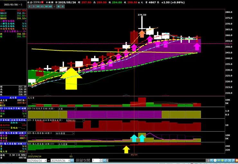The height and width of the screenshot is (164, 238).
Task: Select the weekly (週) timeframe button
Action: pyautogui.click(x=58, y=6)
